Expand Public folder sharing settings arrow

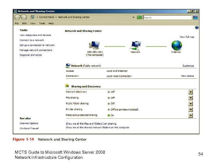click(x=191, y=104)
